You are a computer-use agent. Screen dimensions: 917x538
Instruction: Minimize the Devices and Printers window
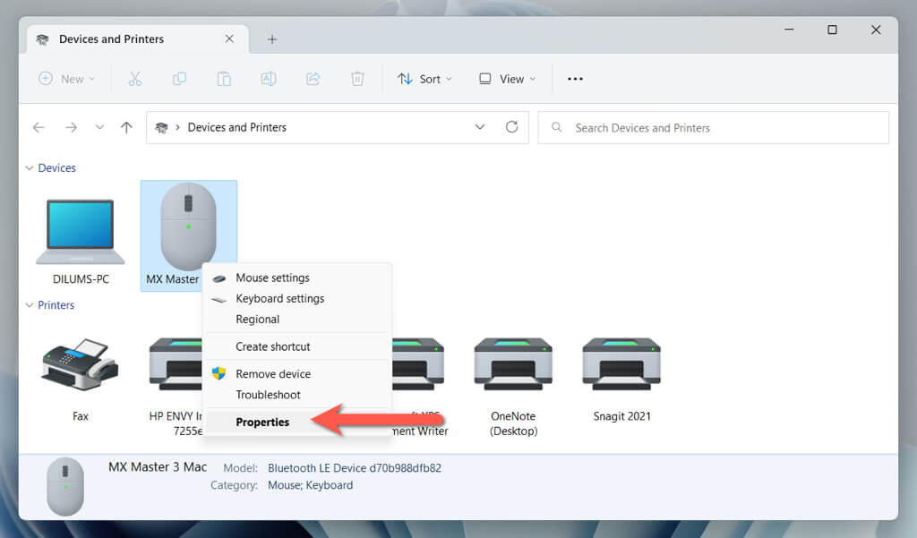(x=789, y=30)
